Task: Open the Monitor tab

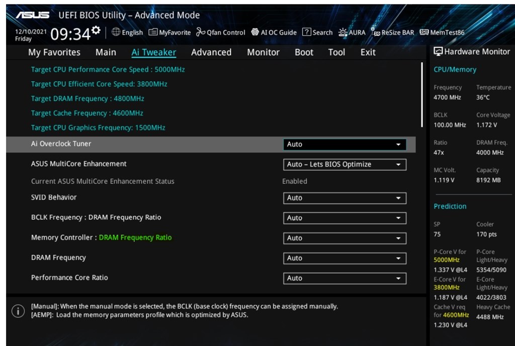Action: [x=263, y=52]
